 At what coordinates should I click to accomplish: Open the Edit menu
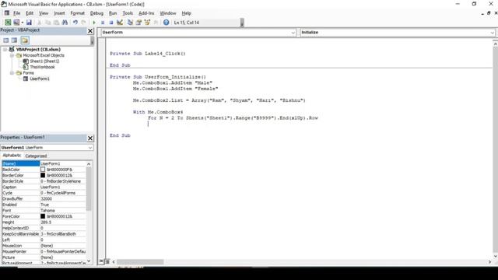(30, 13)
